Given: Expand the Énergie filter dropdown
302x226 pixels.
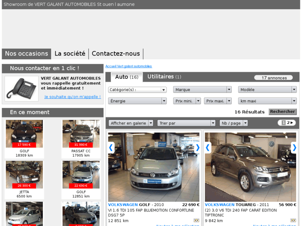Looking at the screenshot, I should point(137,101).
